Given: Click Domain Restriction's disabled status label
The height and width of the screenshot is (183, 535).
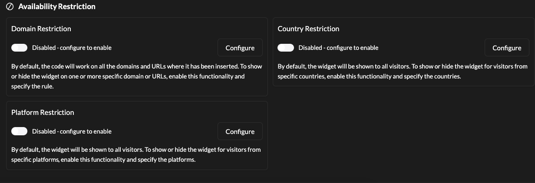Looking at the screenshot, I should [72, 48].
